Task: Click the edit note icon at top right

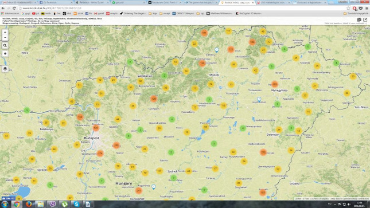Action: [365, 20]
